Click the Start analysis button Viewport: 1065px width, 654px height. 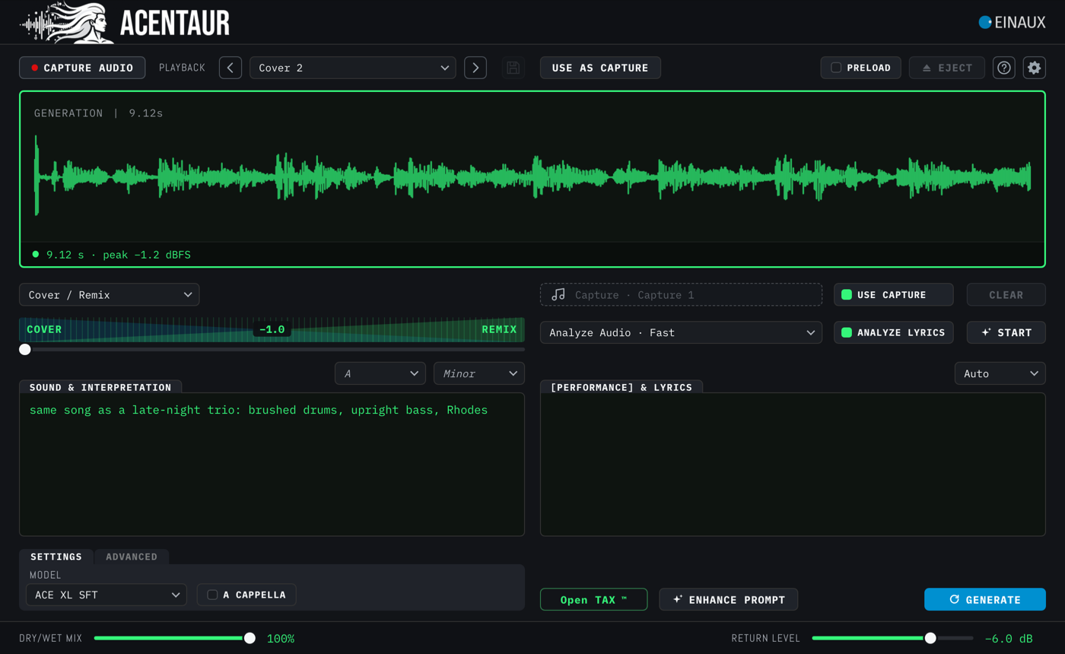pos(1006,332)
